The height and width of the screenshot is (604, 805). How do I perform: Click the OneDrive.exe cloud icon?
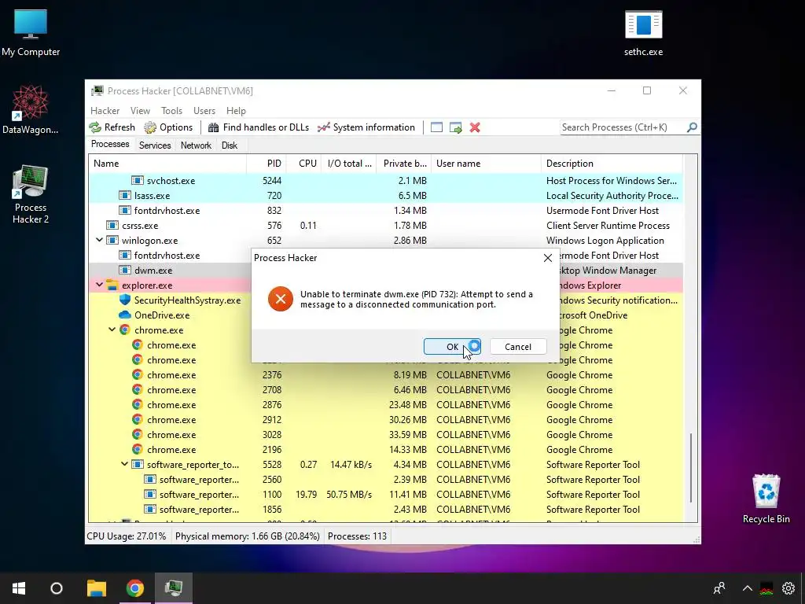tap(125, 315)
